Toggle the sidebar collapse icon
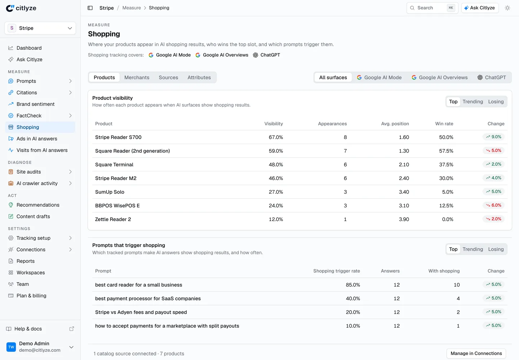 [x=90, y=8]
